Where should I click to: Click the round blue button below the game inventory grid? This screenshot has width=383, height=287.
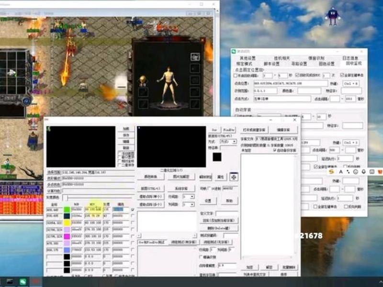click(27, 101)
